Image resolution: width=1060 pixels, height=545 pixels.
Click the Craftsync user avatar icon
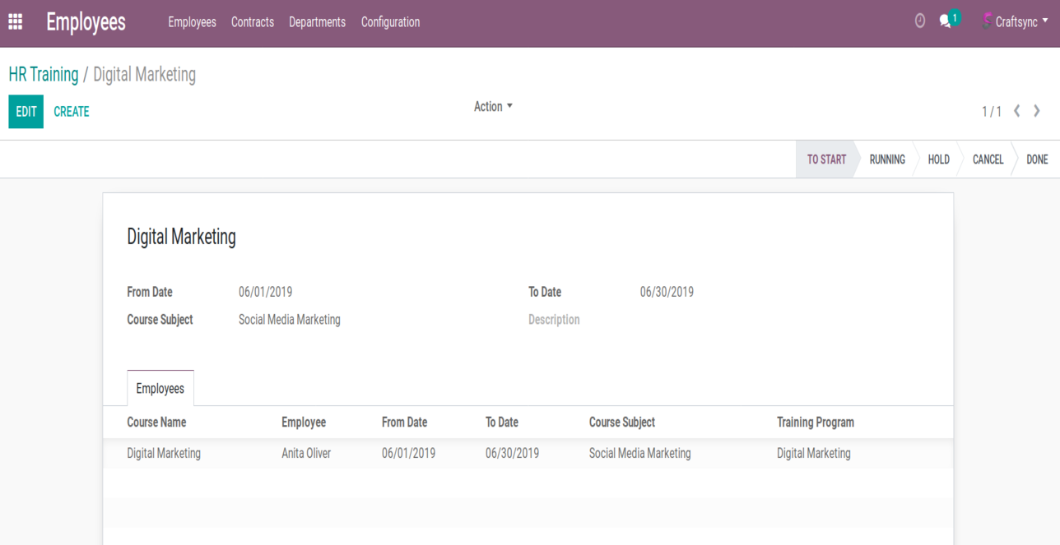[986, 22]
